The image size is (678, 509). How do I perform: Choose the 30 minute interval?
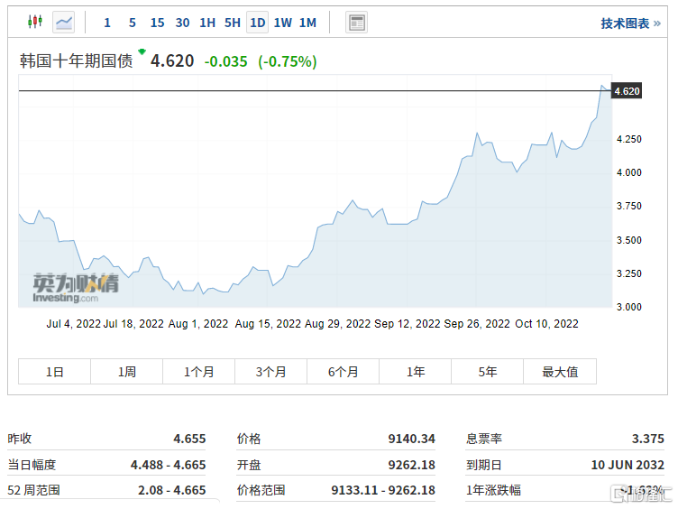pyautogui.click(x=182, y=23)
